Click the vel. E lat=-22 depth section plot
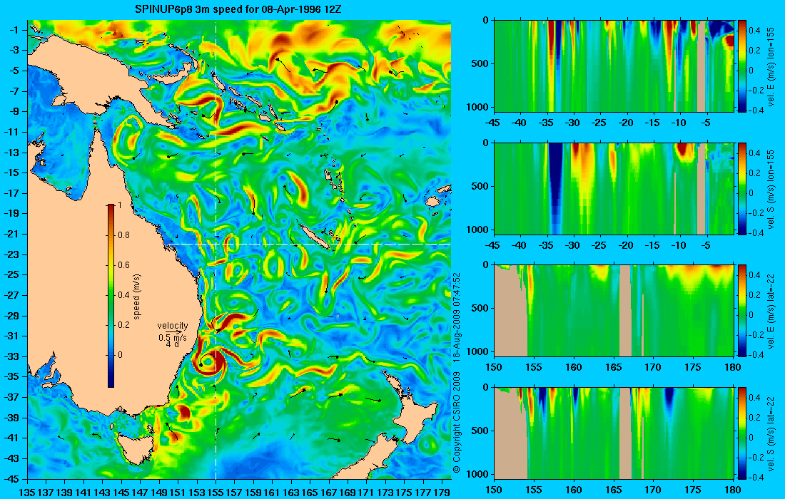The height and width of the screenshot is (499, 785). pyautogui.click(x=614, y=311)
